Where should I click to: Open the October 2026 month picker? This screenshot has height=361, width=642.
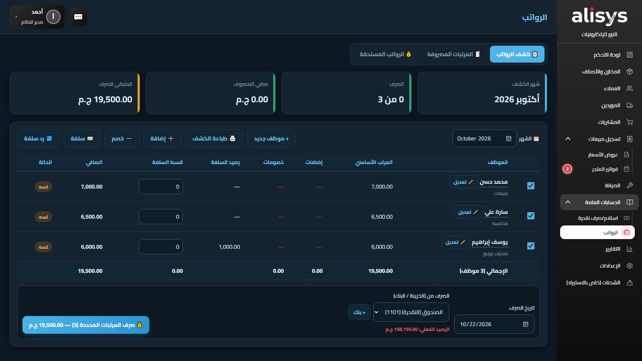484,138
